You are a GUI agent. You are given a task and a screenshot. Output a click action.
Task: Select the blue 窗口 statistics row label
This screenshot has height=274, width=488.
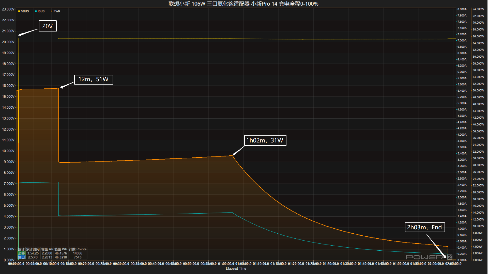click(21, 257)
